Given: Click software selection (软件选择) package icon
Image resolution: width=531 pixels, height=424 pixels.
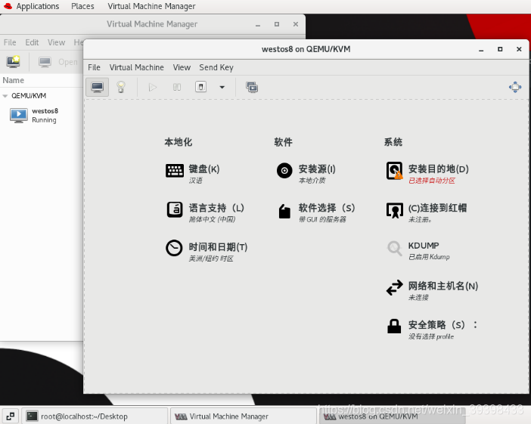Looking at the screenshot, I should tap(284, 212).
